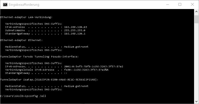The width and height of the screenshot is (199, 104).
Task: Click the typed command ipconfig /all
Action: tap(35, 96)
